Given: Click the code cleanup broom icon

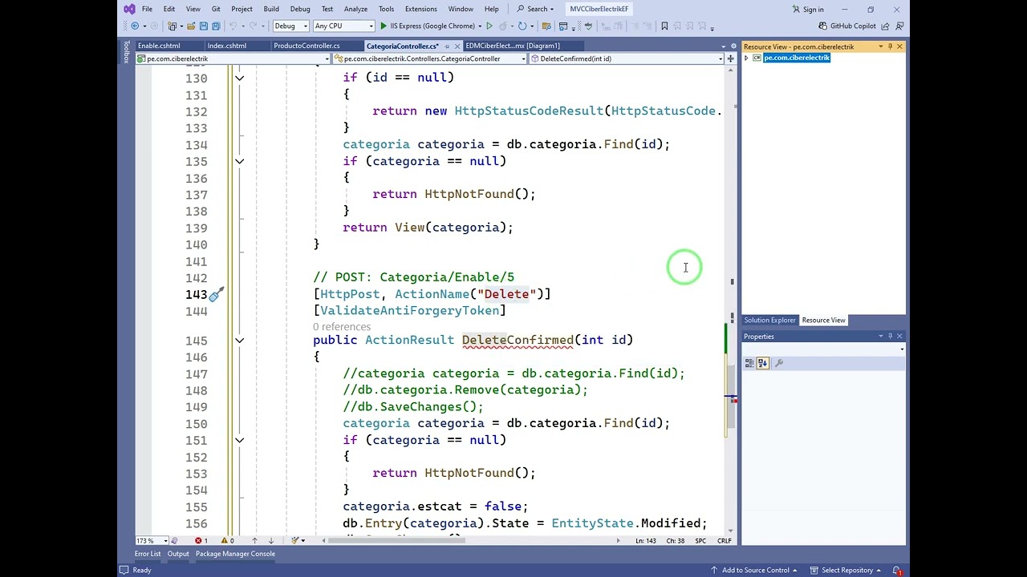Looking at the screenshot, I should [294, 541].
